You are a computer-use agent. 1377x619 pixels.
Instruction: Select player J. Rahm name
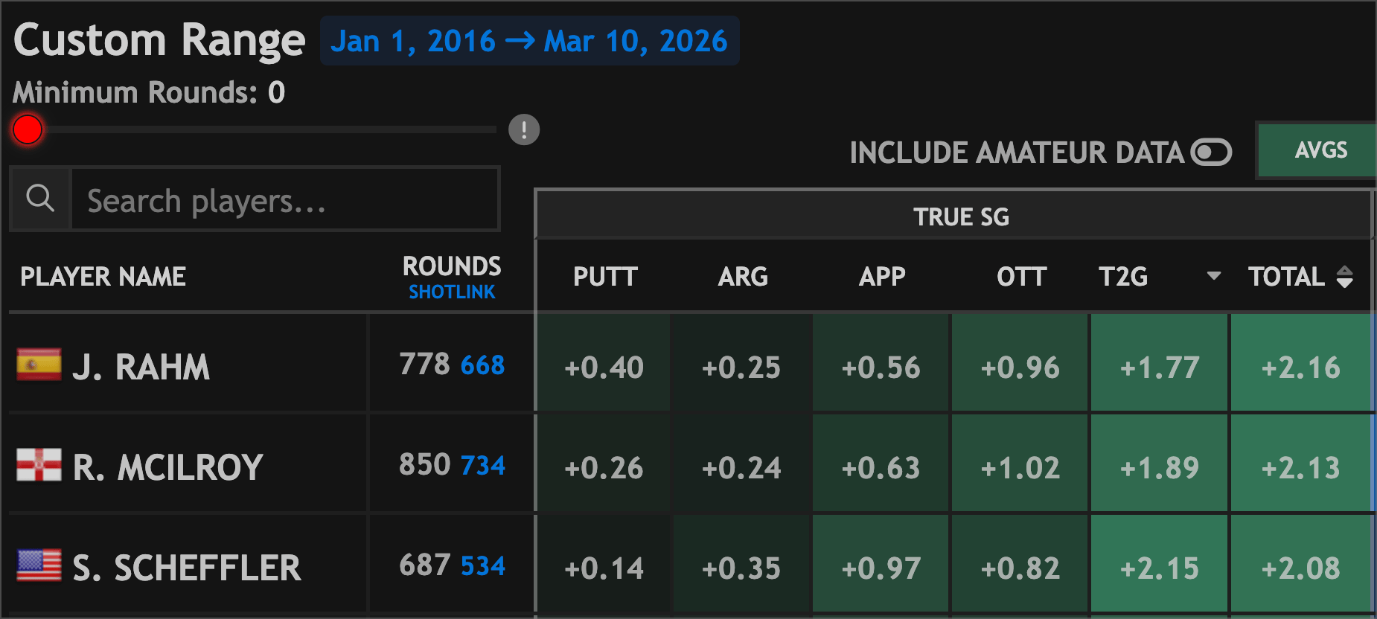pos(141,367)
